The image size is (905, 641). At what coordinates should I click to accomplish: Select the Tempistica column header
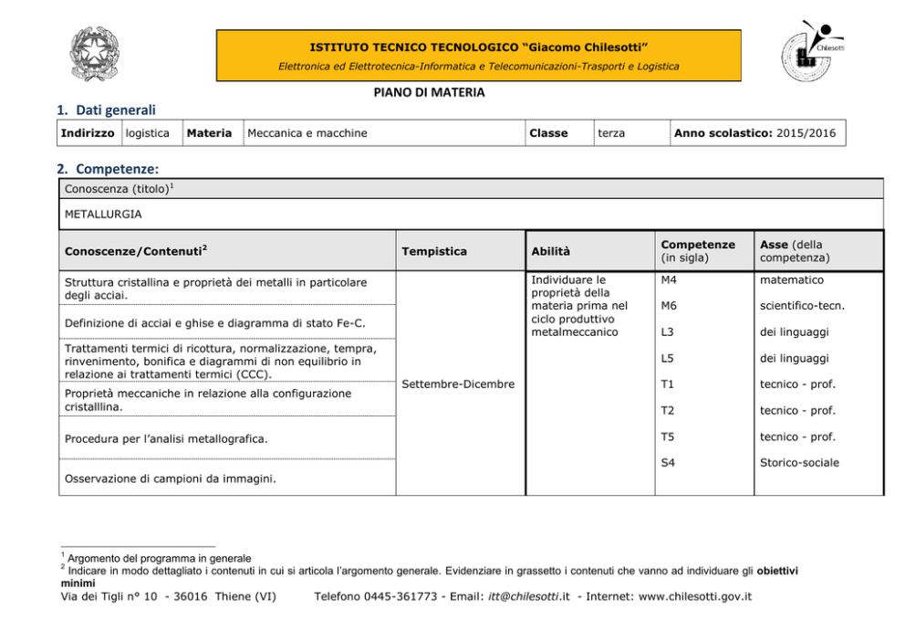coord(433,251)
